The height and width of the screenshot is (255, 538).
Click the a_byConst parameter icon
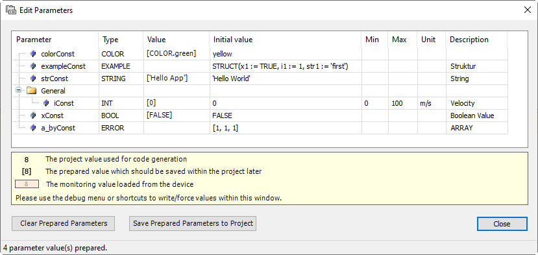point(33,128)
